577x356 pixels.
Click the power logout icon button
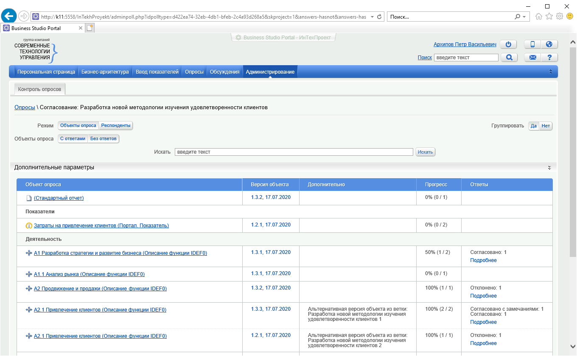[508, 44]
